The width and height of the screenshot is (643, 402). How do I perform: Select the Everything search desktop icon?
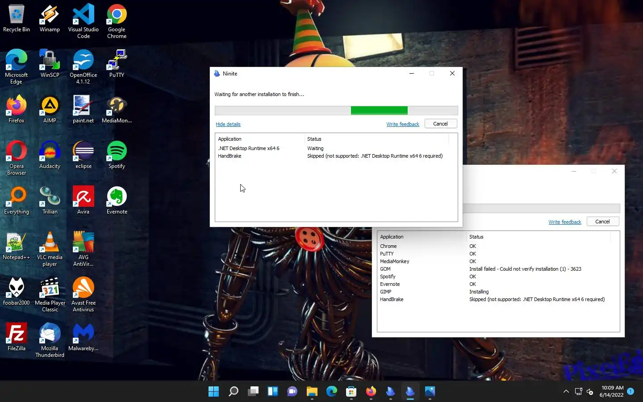coord(17,200)
